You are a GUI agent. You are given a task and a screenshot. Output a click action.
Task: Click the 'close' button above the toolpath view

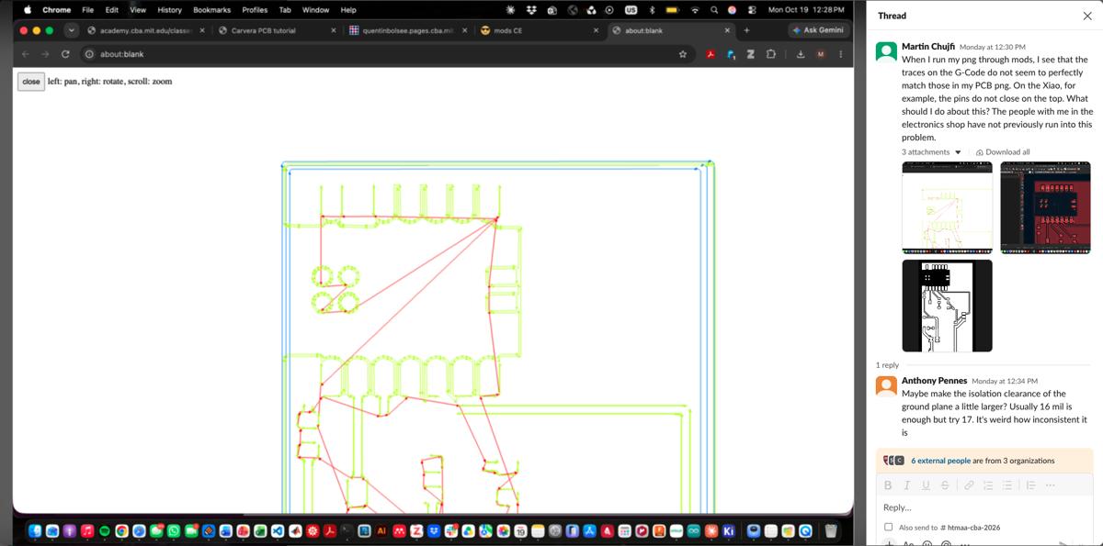31,82
